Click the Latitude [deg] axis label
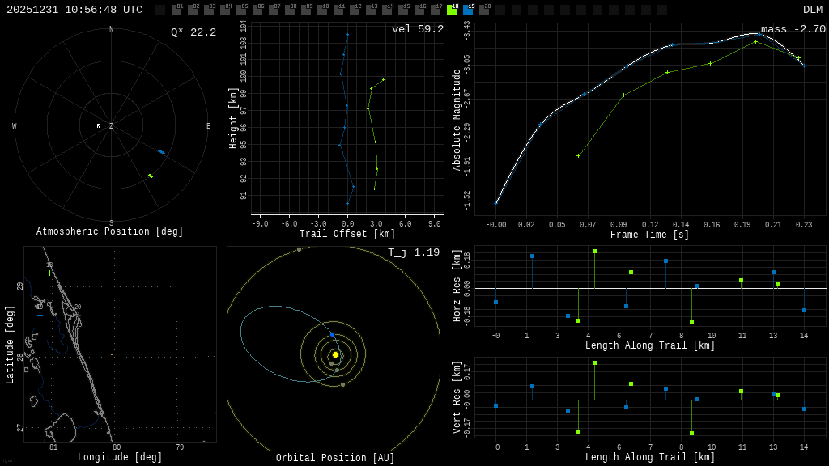The width and height of the screenshot is (829, 466). tap(9, 345)
